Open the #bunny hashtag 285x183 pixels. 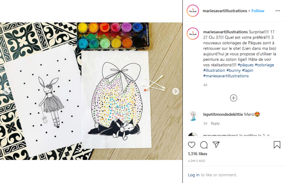pyautogui.click(x=233, y=70)
